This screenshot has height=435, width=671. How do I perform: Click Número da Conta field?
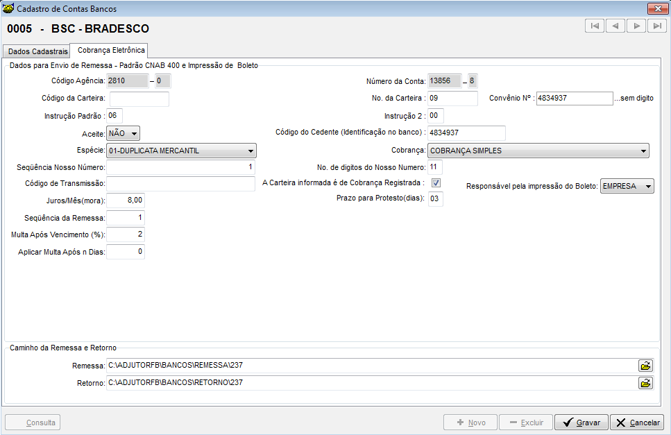coord(445,81)
